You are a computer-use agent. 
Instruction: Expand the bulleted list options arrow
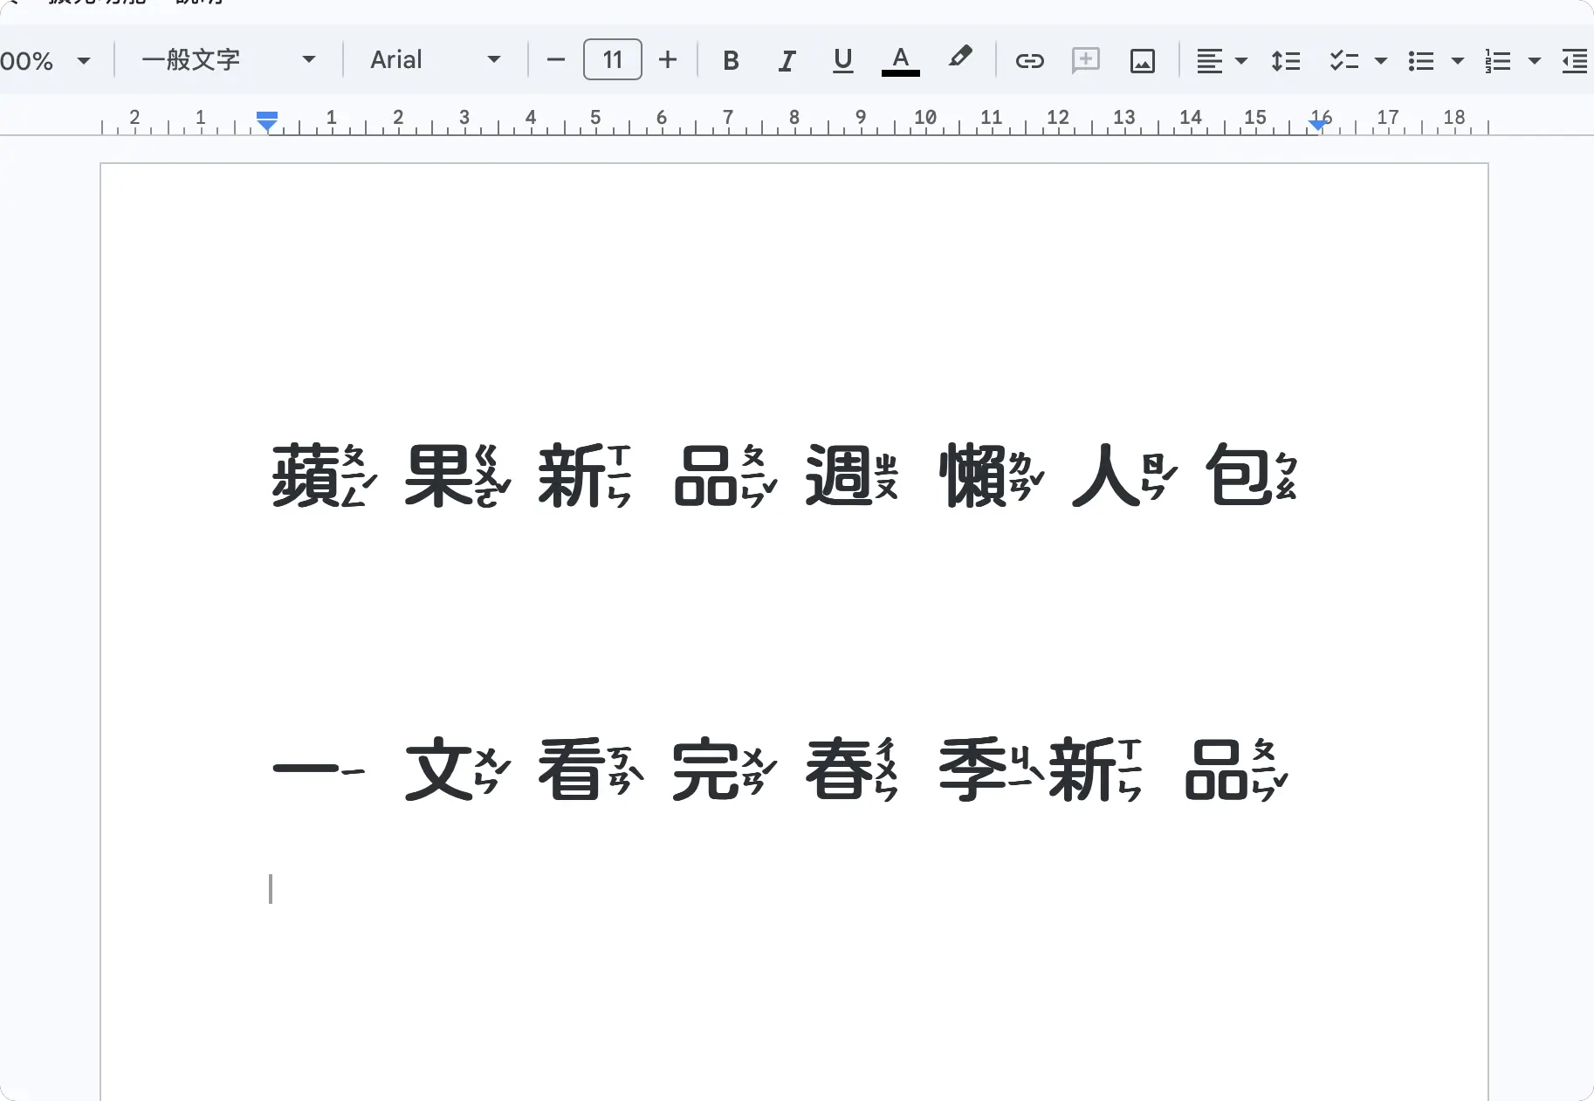tap(1458, 60)
